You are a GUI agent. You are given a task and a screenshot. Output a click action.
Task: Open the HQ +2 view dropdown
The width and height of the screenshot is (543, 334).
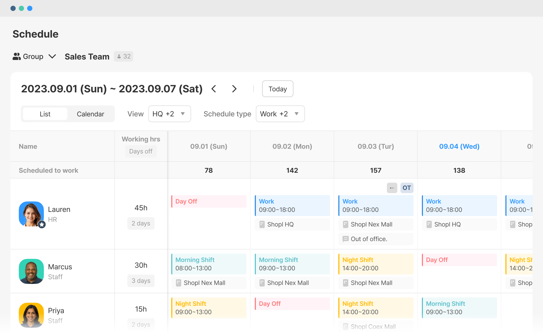pos(169,114)
